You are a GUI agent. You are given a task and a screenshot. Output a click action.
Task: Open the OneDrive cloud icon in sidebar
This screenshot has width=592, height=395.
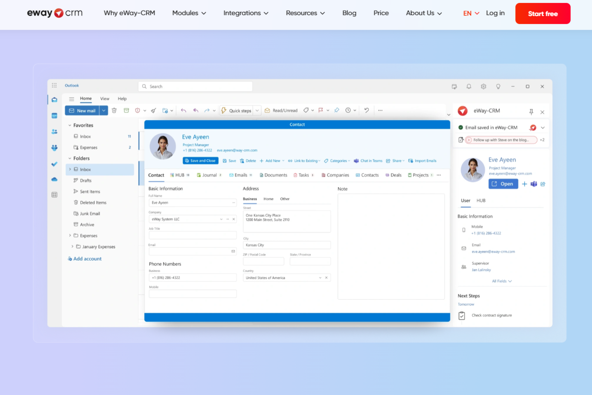[54, 179]
